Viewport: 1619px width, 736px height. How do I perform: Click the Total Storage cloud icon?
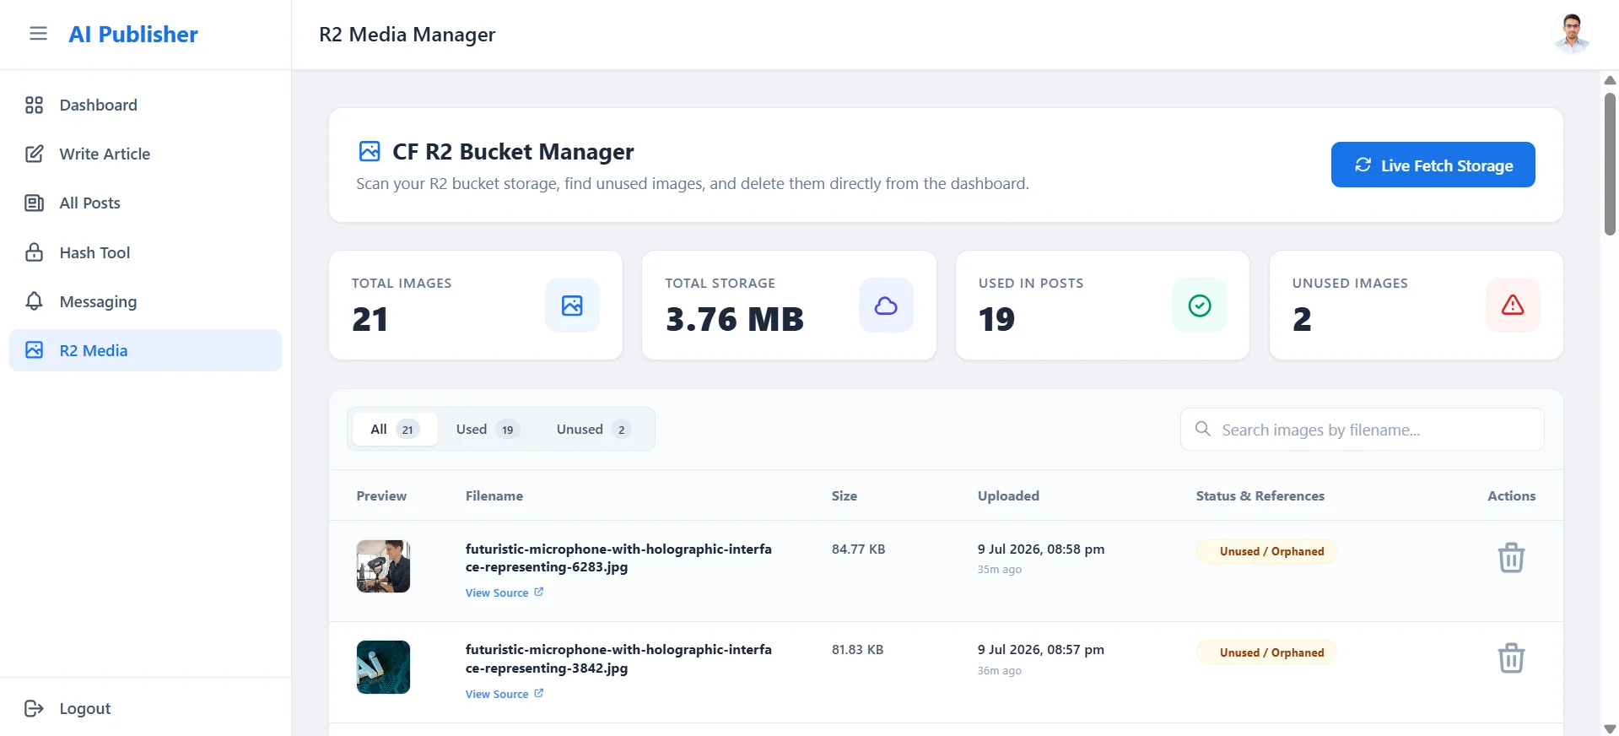[886, 306]
